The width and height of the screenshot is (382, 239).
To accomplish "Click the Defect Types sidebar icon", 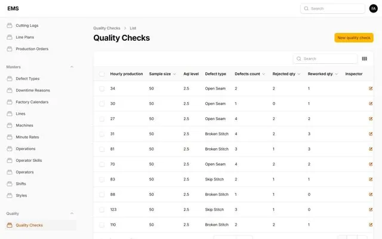I will 10,78.
